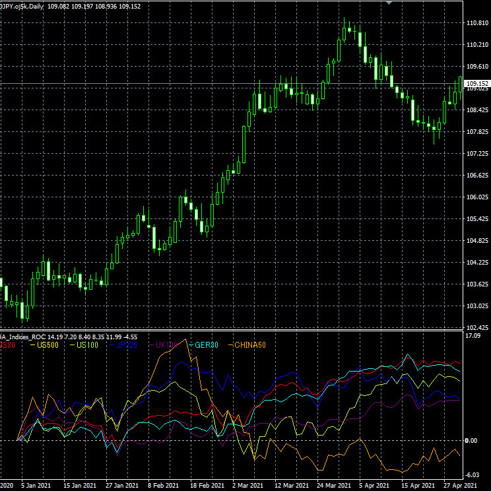Click the -6.03 indicator scale minimum
The height and width of the screenshot is (491, 491).
[x=473, y=475]
